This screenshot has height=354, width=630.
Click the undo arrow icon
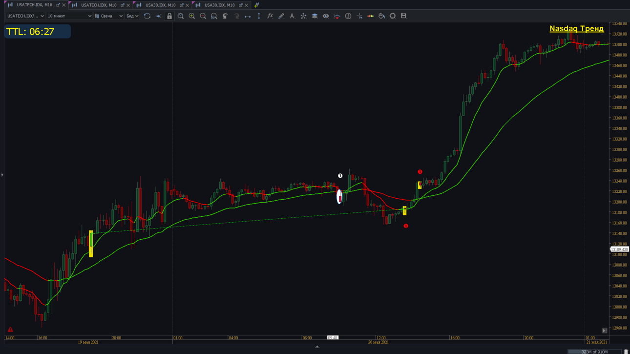tap(225, 16)
